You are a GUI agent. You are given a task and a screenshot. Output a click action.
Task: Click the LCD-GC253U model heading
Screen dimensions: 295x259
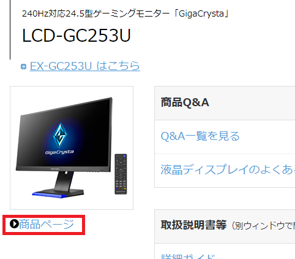click(x=77, y=36)
